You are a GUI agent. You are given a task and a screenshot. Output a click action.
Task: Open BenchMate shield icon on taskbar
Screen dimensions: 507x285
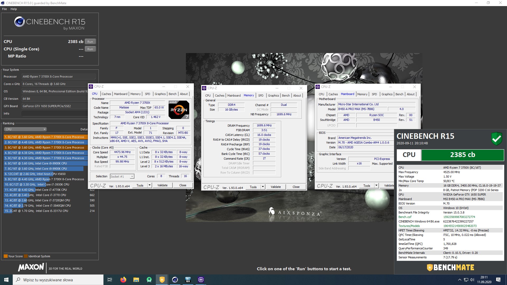162,280
